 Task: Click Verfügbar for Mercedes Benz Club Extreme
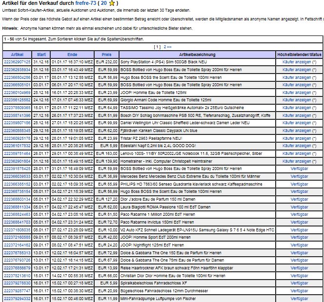point(299,176)
